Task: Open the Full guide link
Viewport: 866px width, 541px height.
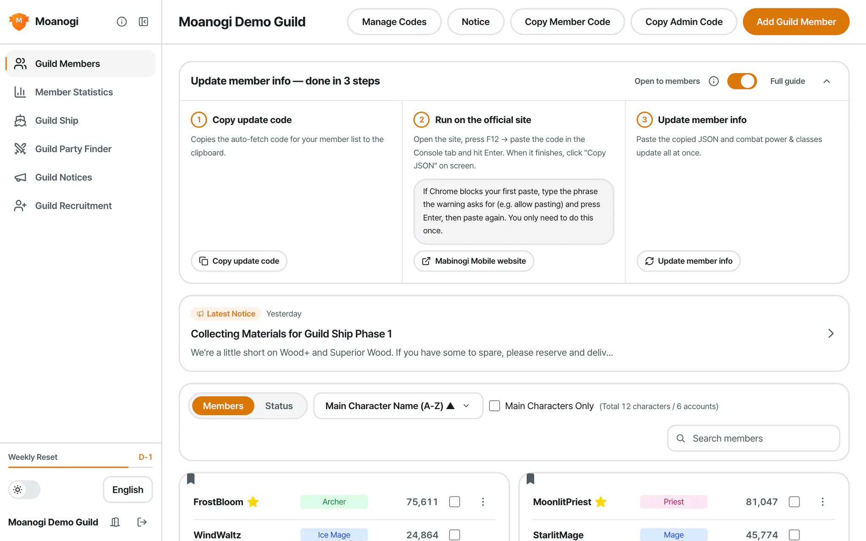Action: [x=787, y=81]
